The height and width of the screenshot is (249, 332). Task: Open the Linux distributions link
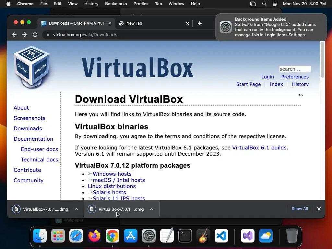(x=112, y=186)
